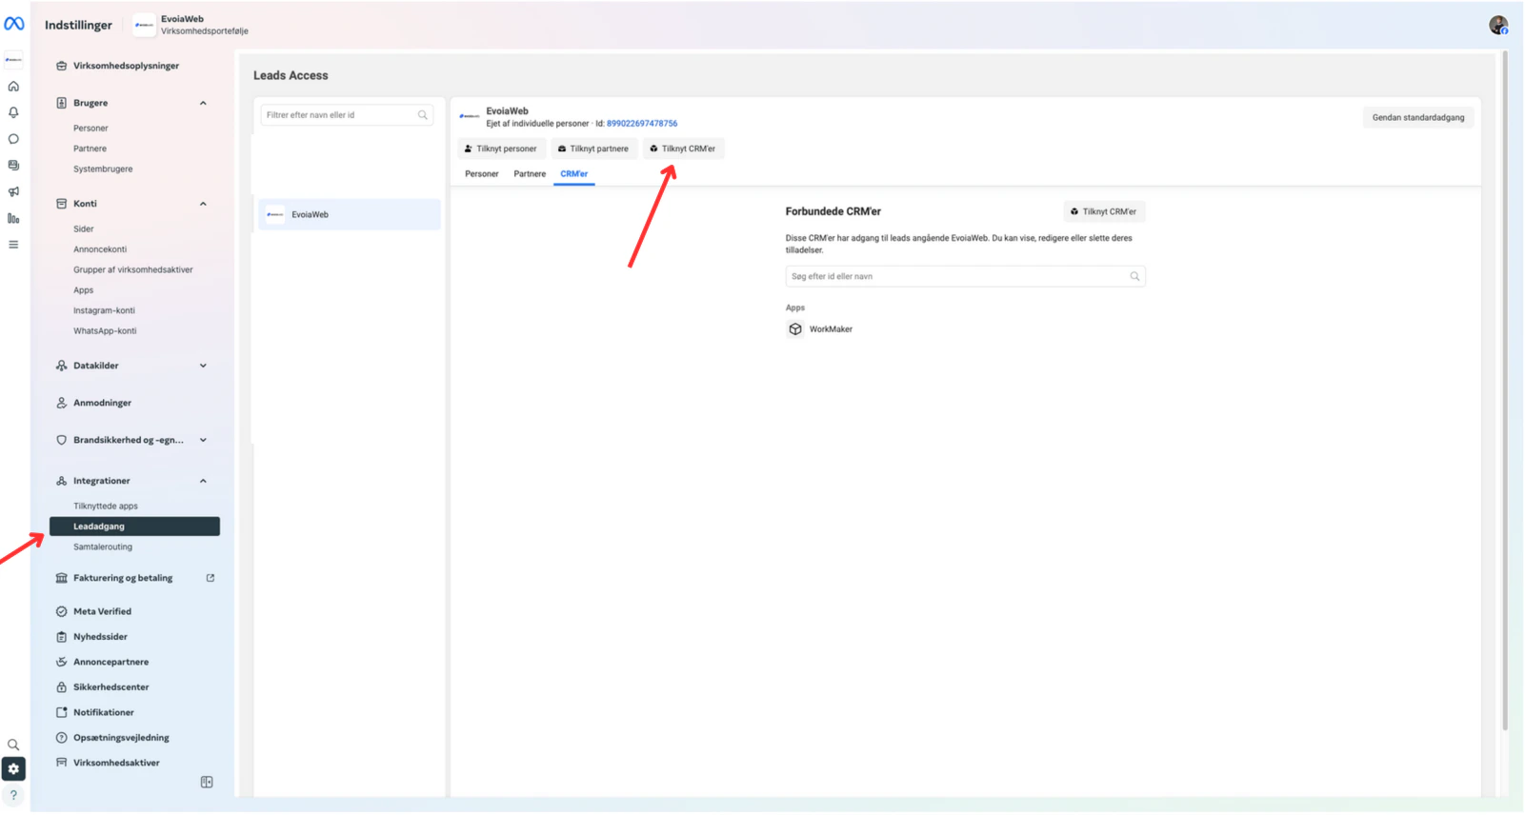Select the CRM'er tab
This screenshot has height=815, width=1525.
pyautogui.click(x=574, y=174)
